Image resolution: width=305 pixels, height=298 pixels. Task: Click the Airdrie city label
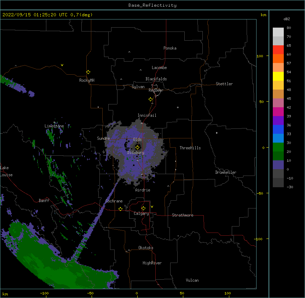click(143, 190)
